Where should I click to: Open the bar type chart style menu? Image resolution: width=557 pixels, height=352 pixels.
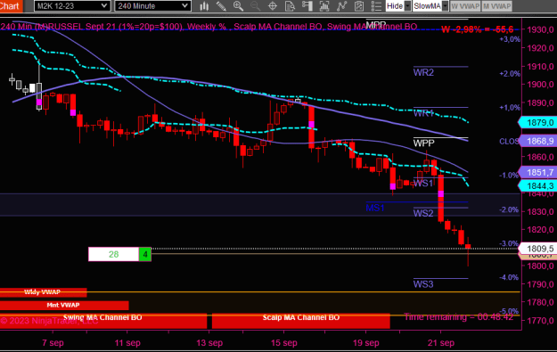click(x=204, y=6)
